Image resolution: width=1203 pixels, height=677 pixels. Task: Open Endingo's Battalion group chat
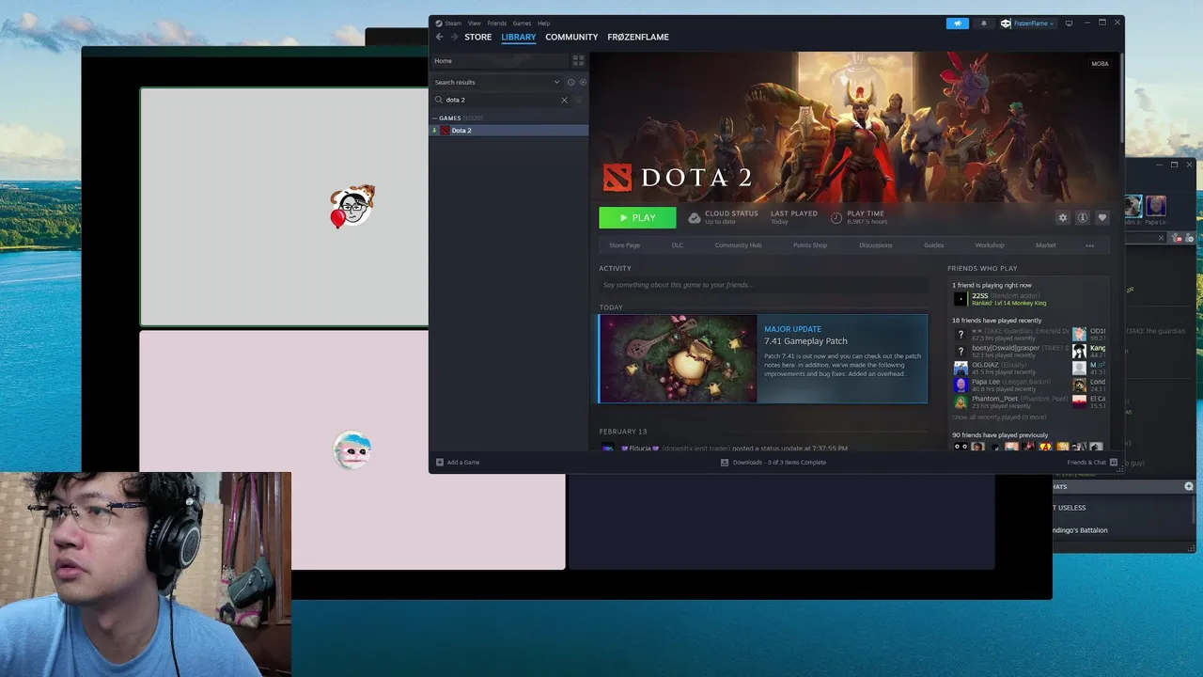1081,530
